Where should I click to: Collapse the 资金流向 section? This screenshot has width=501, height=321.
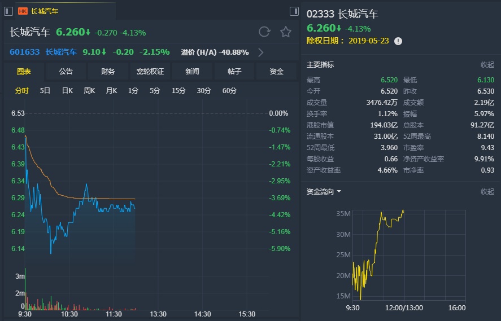[487, 192]
